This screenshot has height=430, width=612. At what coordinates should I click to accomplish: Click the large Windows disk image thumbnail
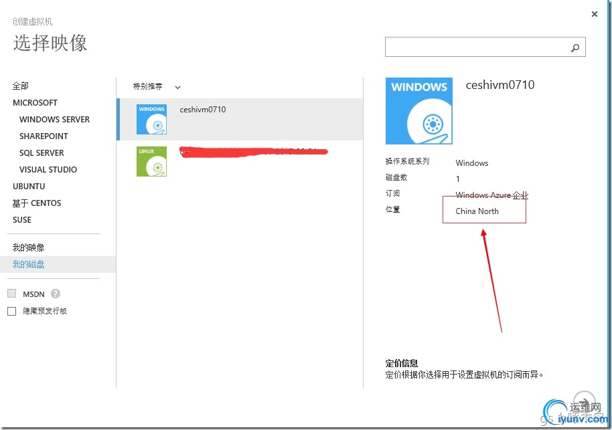(418, 111)
